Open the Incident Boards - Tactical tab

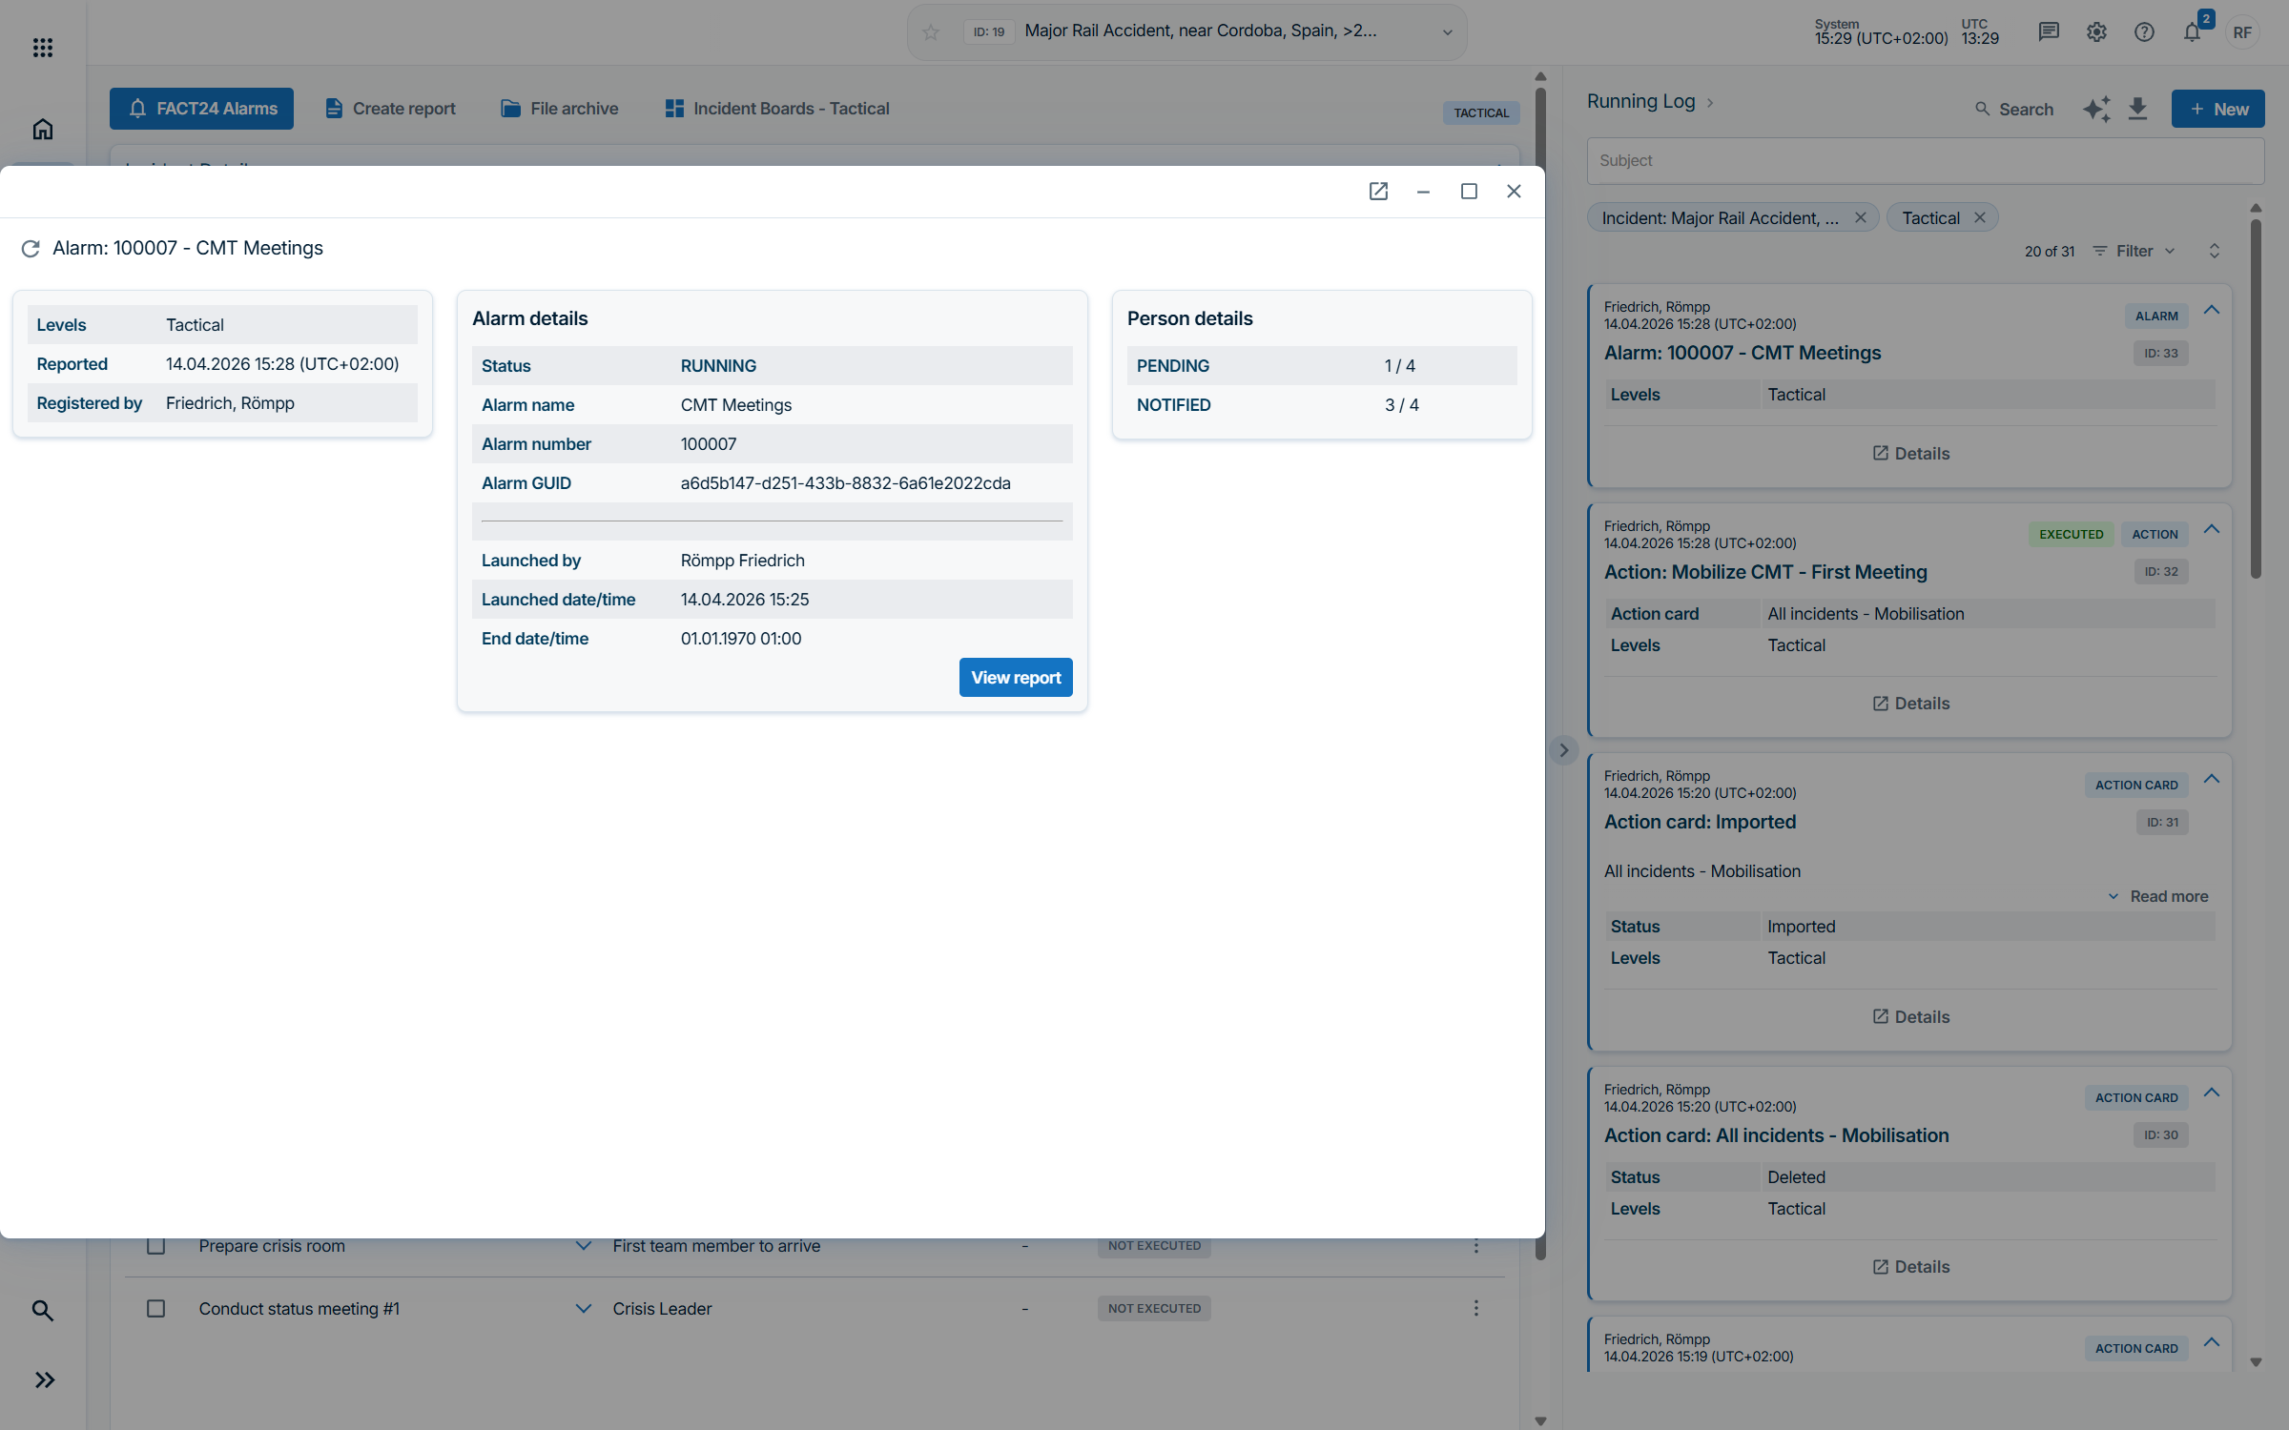tap(777, 109)
